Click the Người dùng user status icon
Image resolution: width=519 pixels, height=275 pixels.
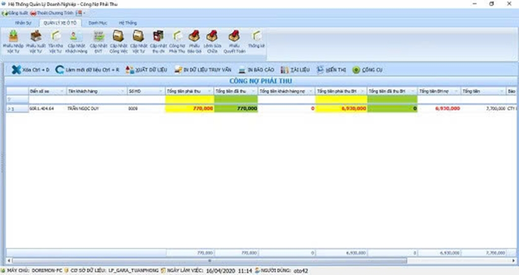257,270
